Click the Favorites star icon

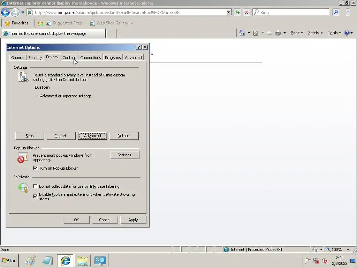[x=8, y=23]
